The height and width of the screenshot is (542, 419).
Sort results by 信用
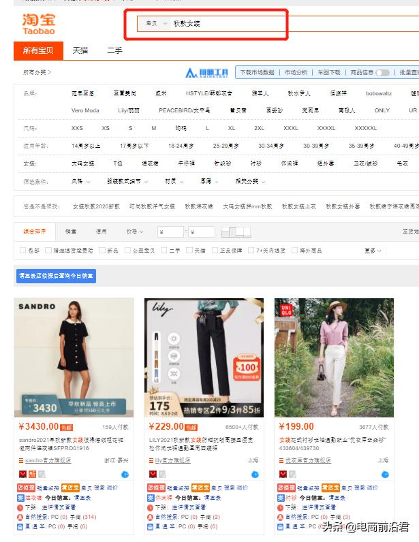pos(101,232)
